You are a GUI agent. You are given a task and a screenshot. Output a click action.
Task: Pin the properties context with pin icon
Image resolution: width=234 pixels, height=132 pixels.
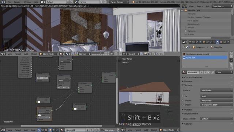coord(184,47)
